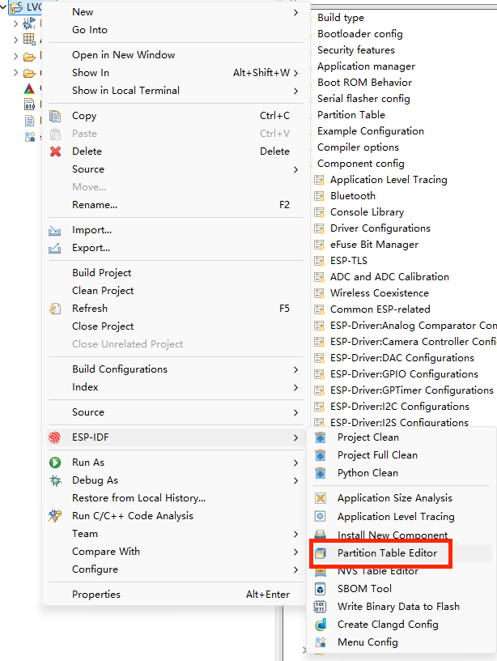Image resolution: width=497 pixels, height=661 pixels.
Task: Expand the Build Configurations submenu arrow
Action: pyautogui.click(x=295, y=369)
